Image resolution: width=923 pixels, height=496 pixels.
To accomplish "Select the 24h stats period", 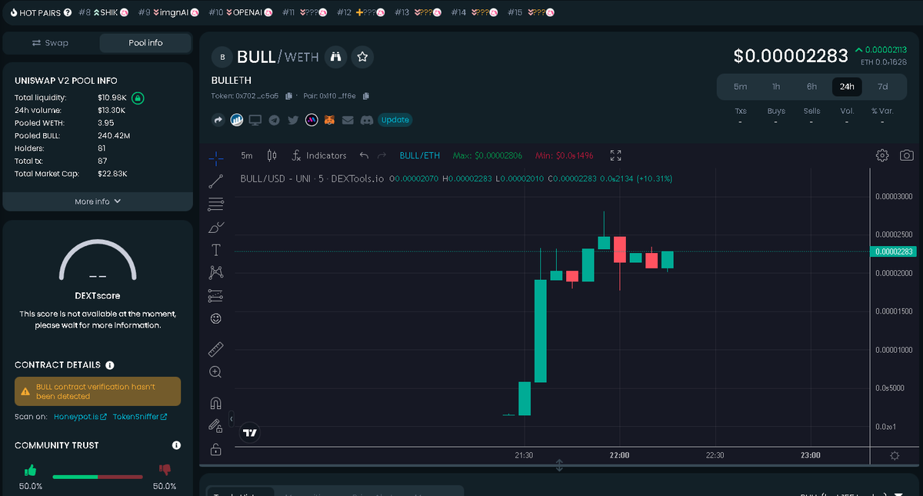I will [x=847, y=87].
